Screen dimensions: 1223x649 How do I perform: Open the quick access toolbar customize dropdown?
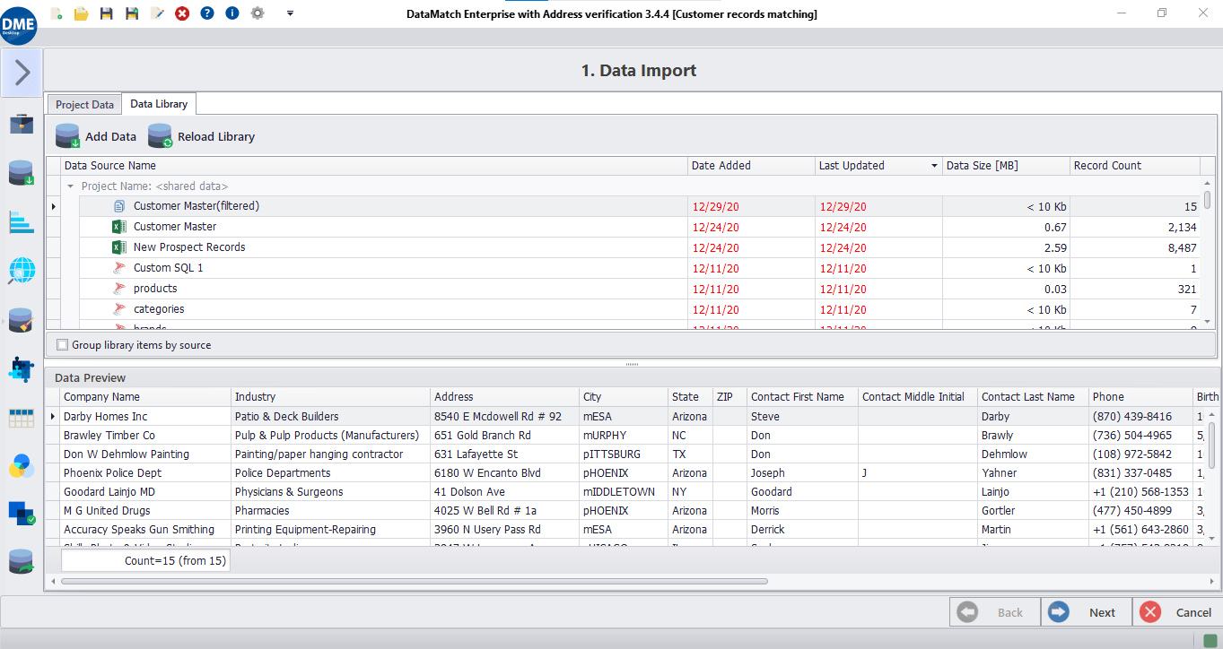click(290, 13)
